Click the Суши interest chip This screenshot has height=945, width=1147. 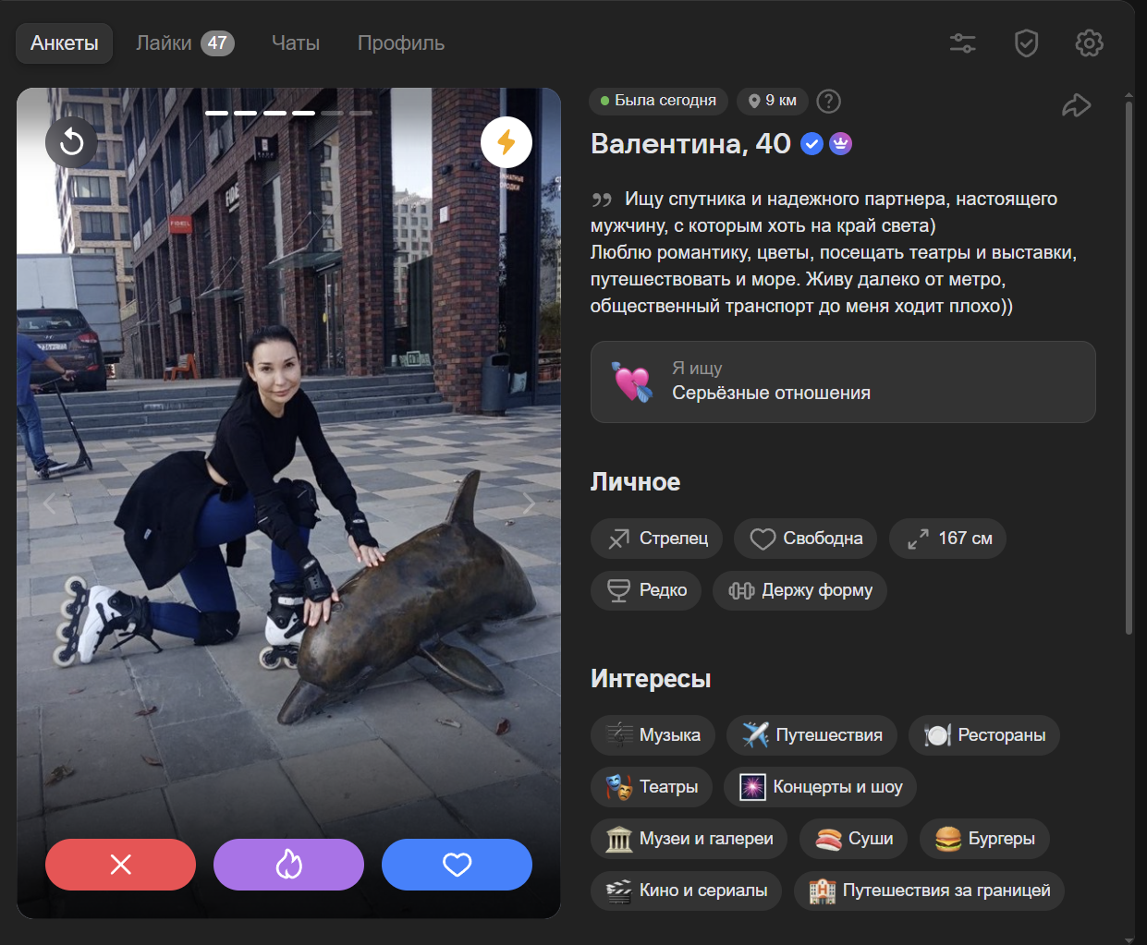pyautogui.click(x=853, y=839)
